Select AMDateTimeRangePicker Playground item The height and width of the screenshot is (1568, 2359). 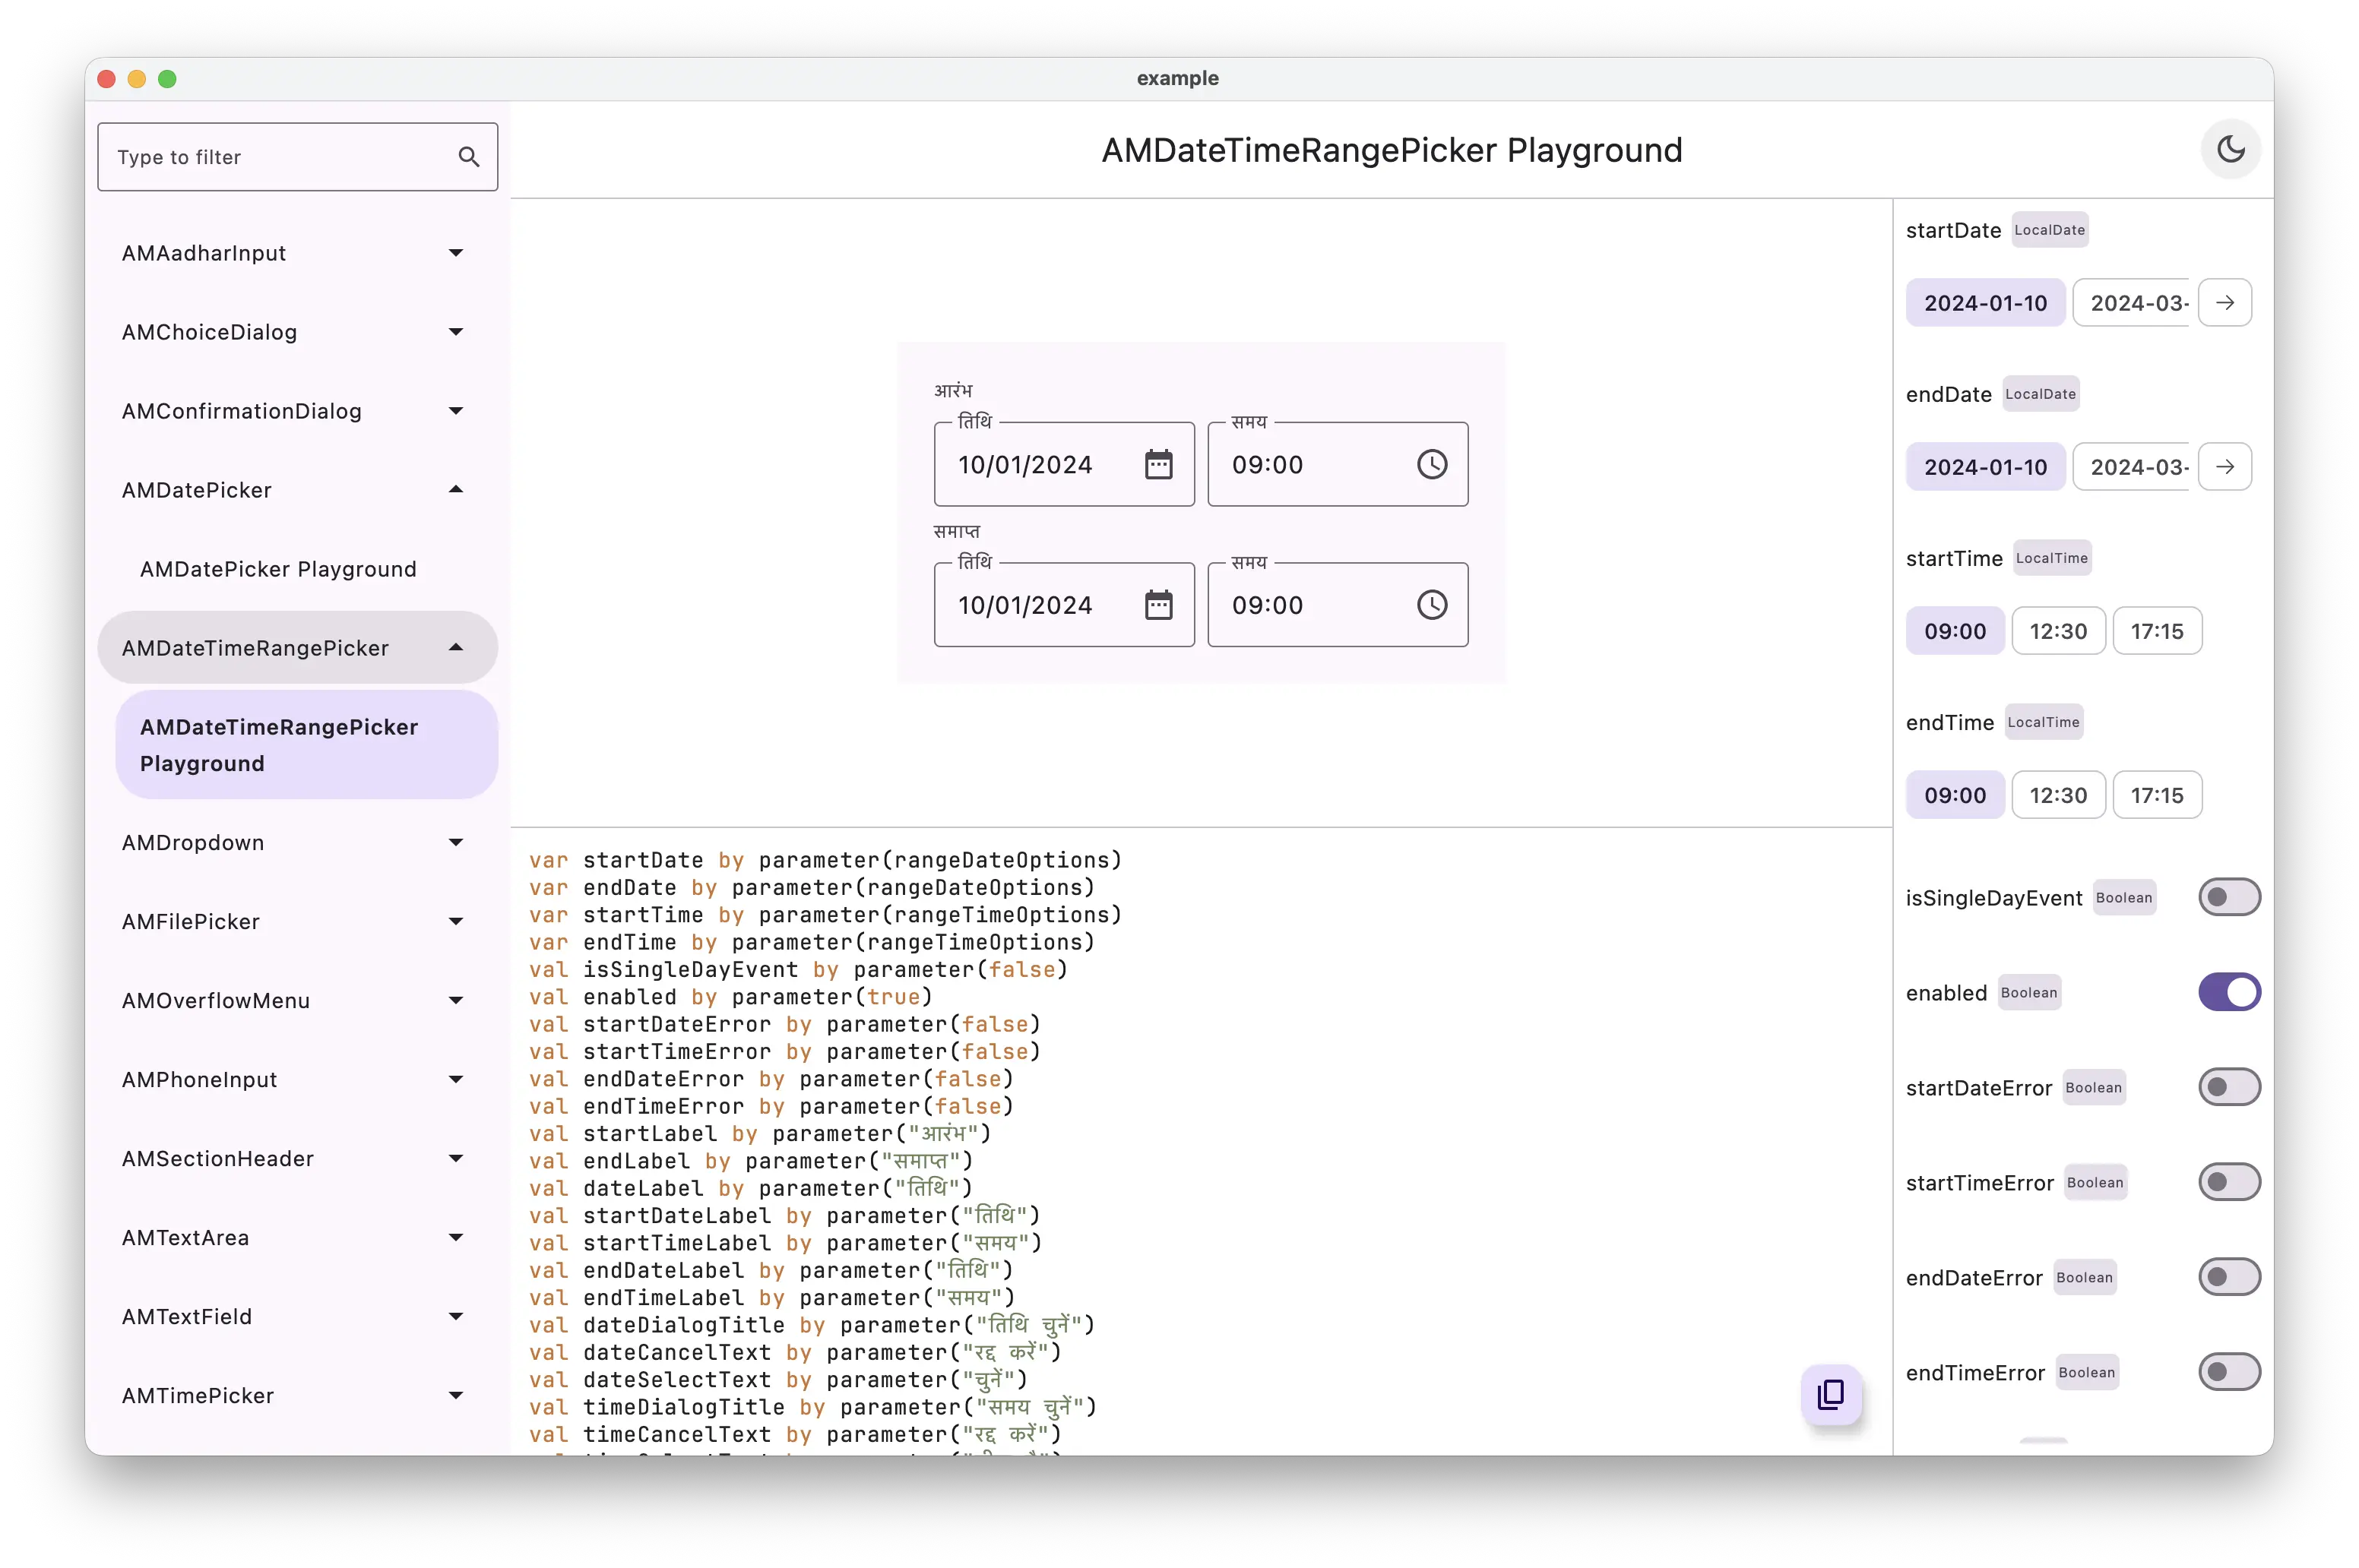click(306, 745)
